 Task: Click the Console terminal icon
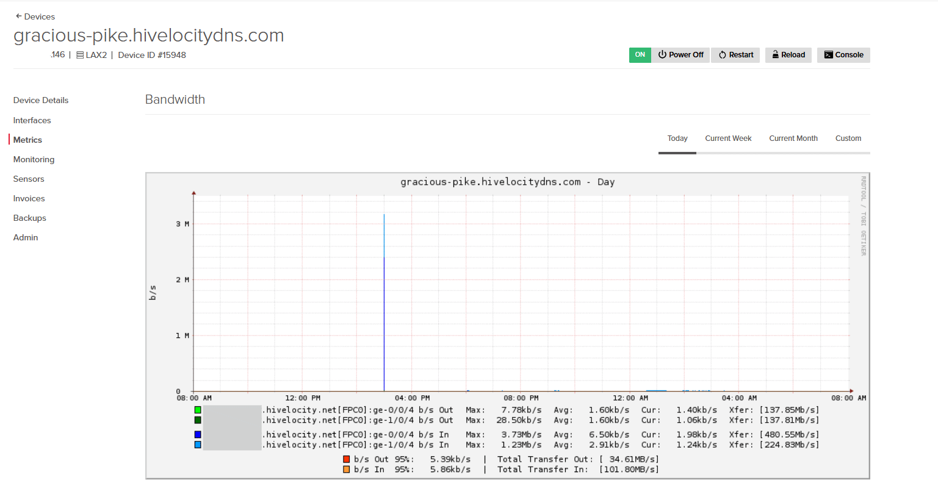pos(828,55)
